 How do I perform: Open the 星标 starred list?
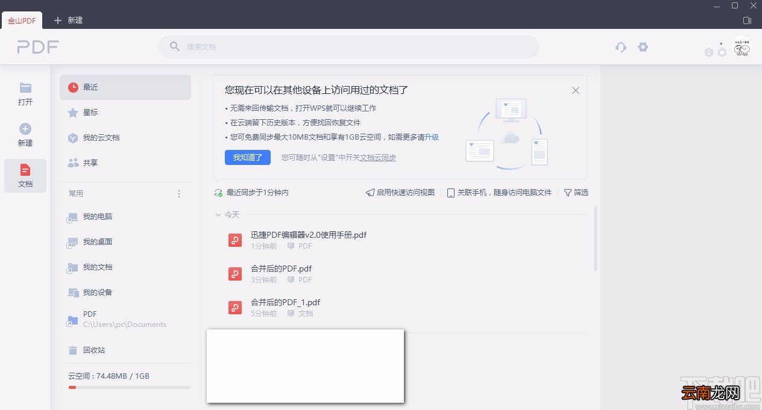pyautogui.click(x=125, y=113)
